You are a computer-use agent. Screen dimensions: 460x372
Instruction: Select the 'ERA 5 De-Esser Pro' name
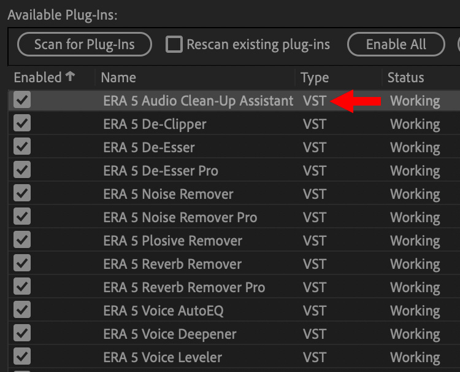pyautogui.click(x=161, y=171)
